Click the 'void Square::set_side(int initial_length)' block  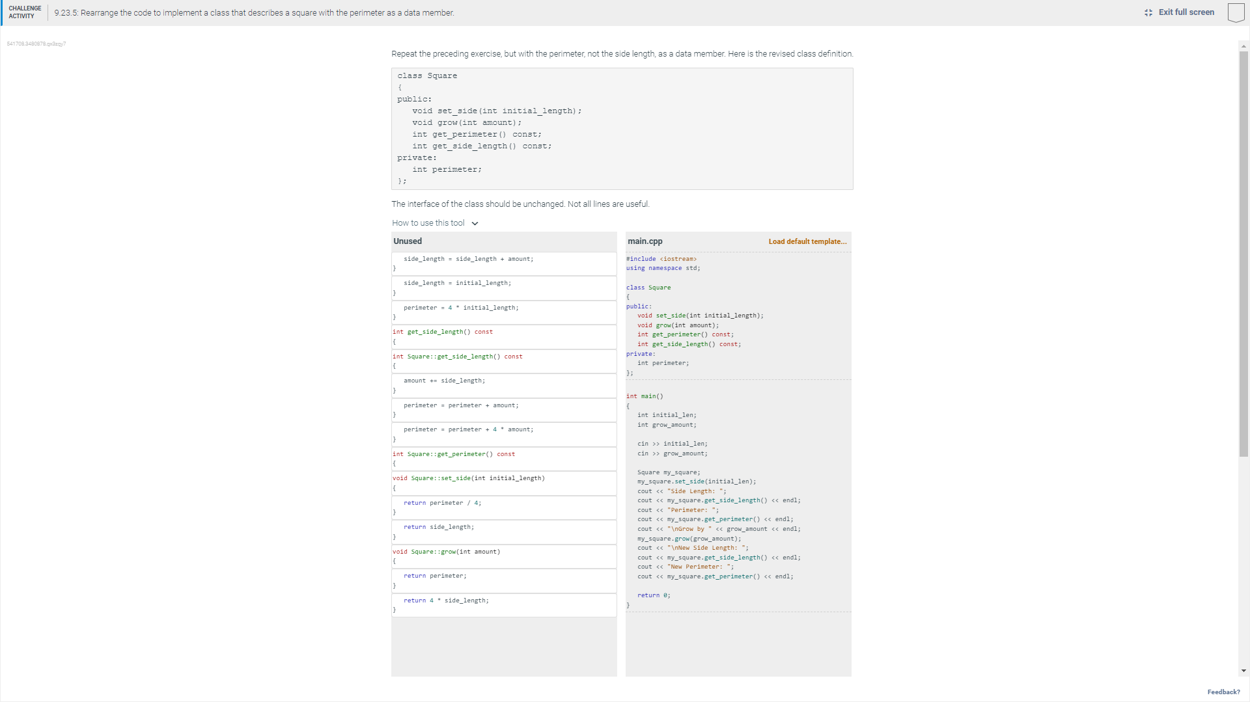tap(505, 483)
